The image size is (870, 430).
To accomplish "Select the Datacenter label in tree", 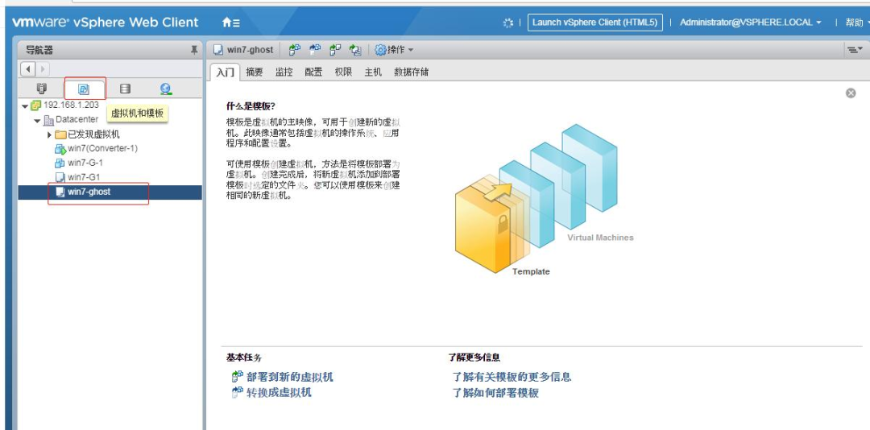I will tap(77, 119).
